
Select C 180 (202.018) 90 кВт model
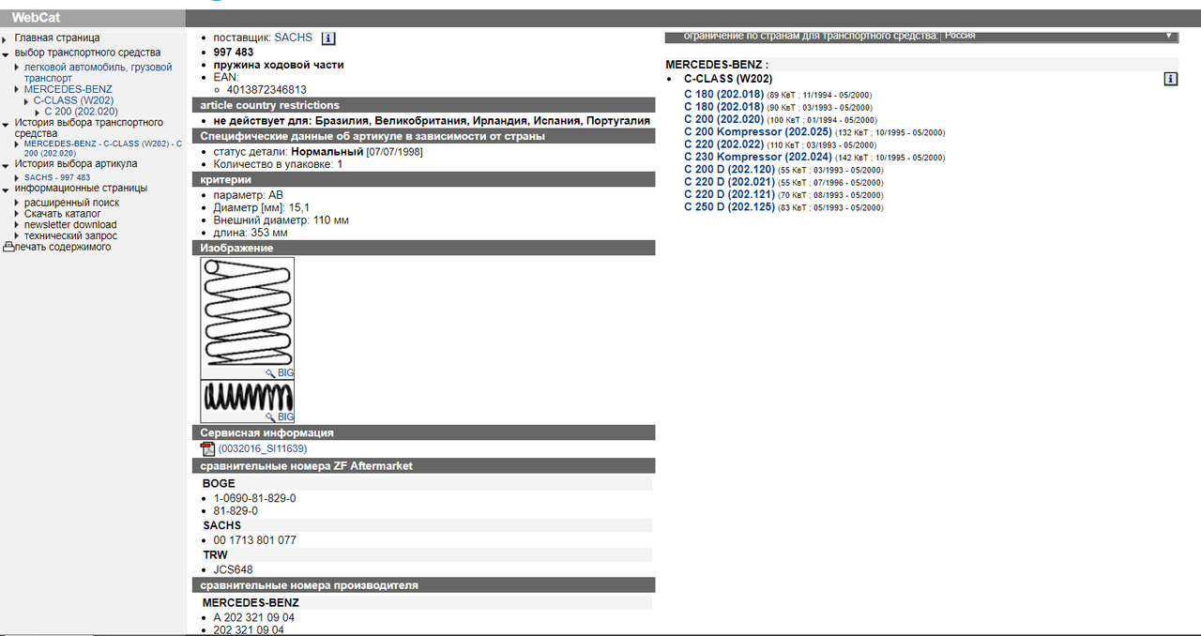723,107
